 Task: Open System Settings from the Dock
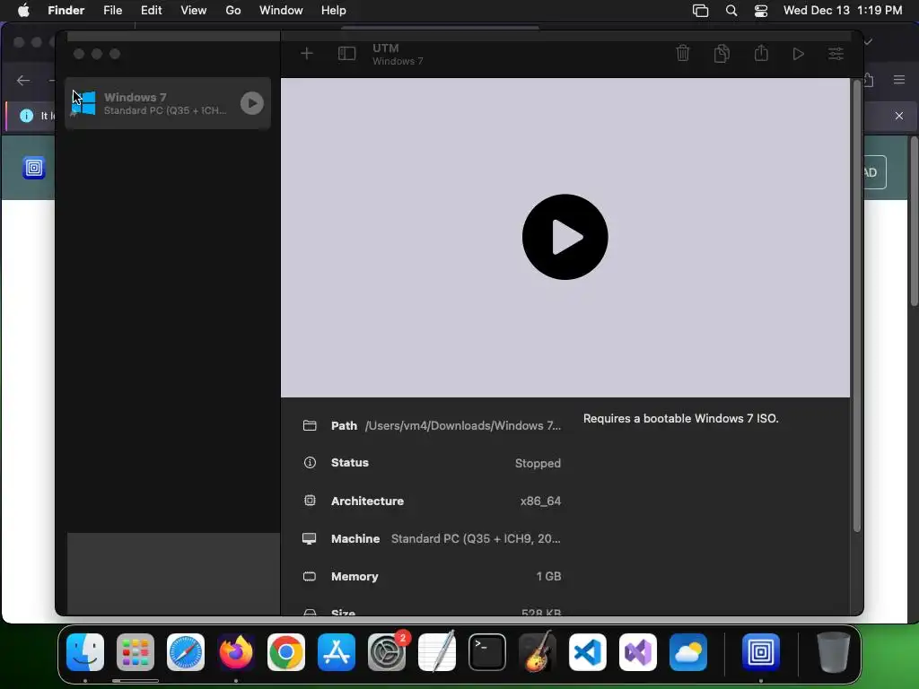pyautogui.click(x=387, y=652)
